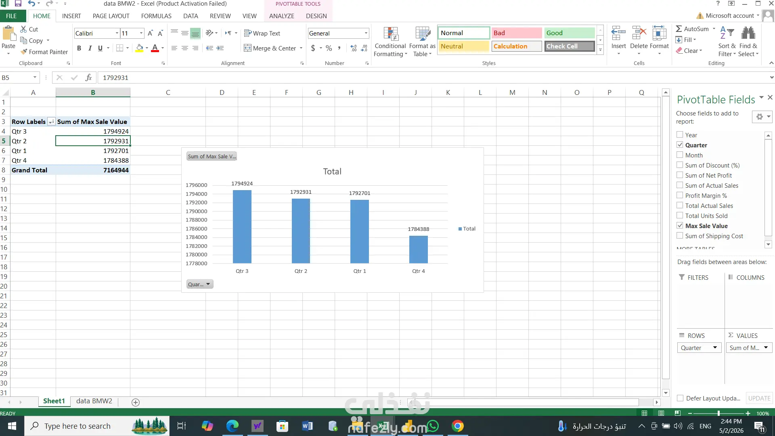Uncheck the Quarter field checkbox
This screenshot has width=775, height=436.
click(680, 145)
